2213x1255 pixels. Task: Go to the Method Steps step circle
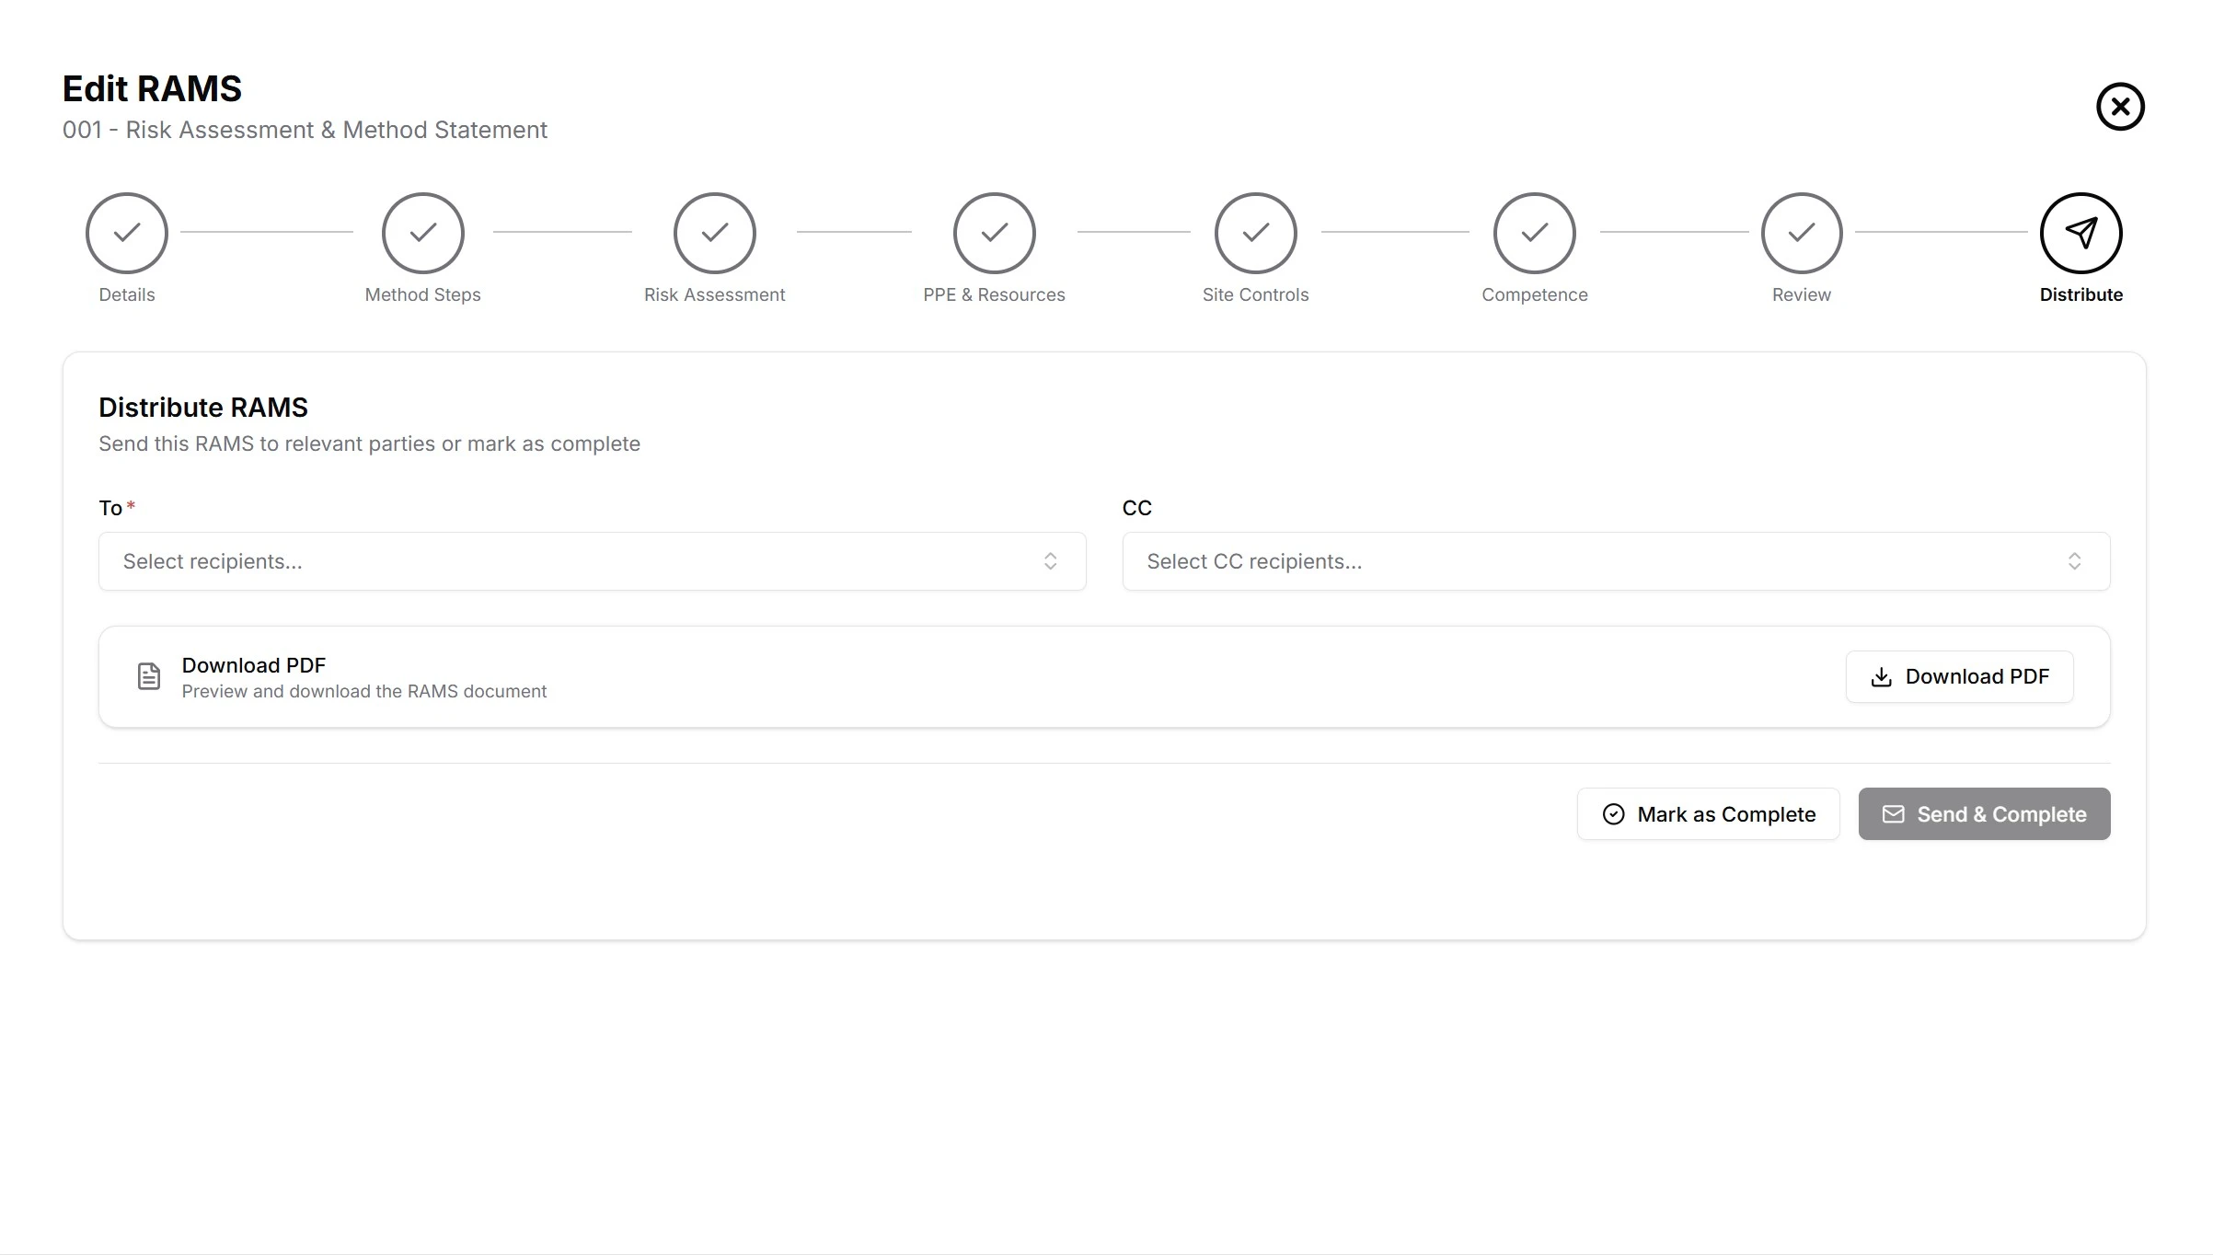coord(422,233)
